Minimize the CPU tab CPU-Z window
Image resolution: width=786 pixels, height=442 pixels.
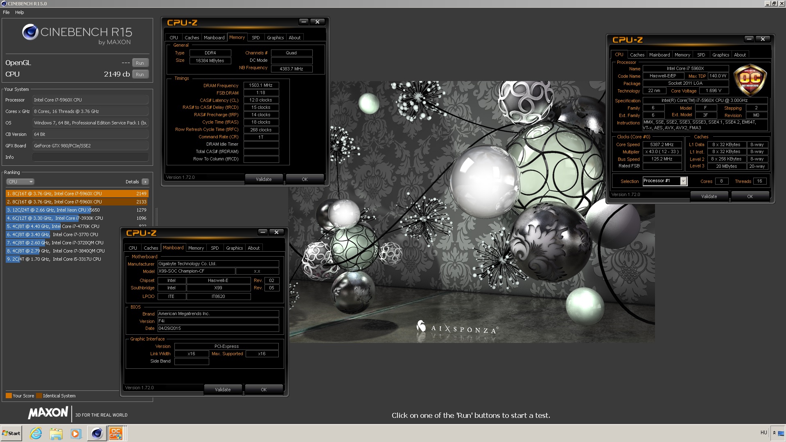coord(749,39)
